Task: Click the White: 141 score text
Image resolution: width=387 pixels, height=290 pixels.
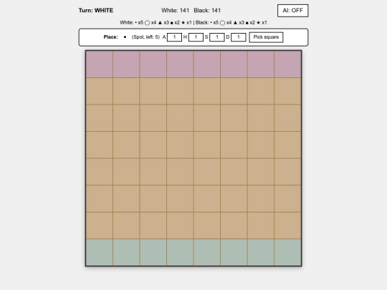Action: click(x=176, y=10)
